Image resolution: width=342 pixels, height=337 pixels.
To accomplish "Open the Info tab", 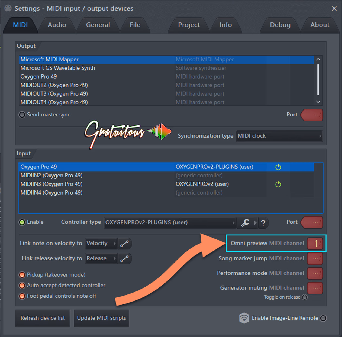I will coord(225,25).
